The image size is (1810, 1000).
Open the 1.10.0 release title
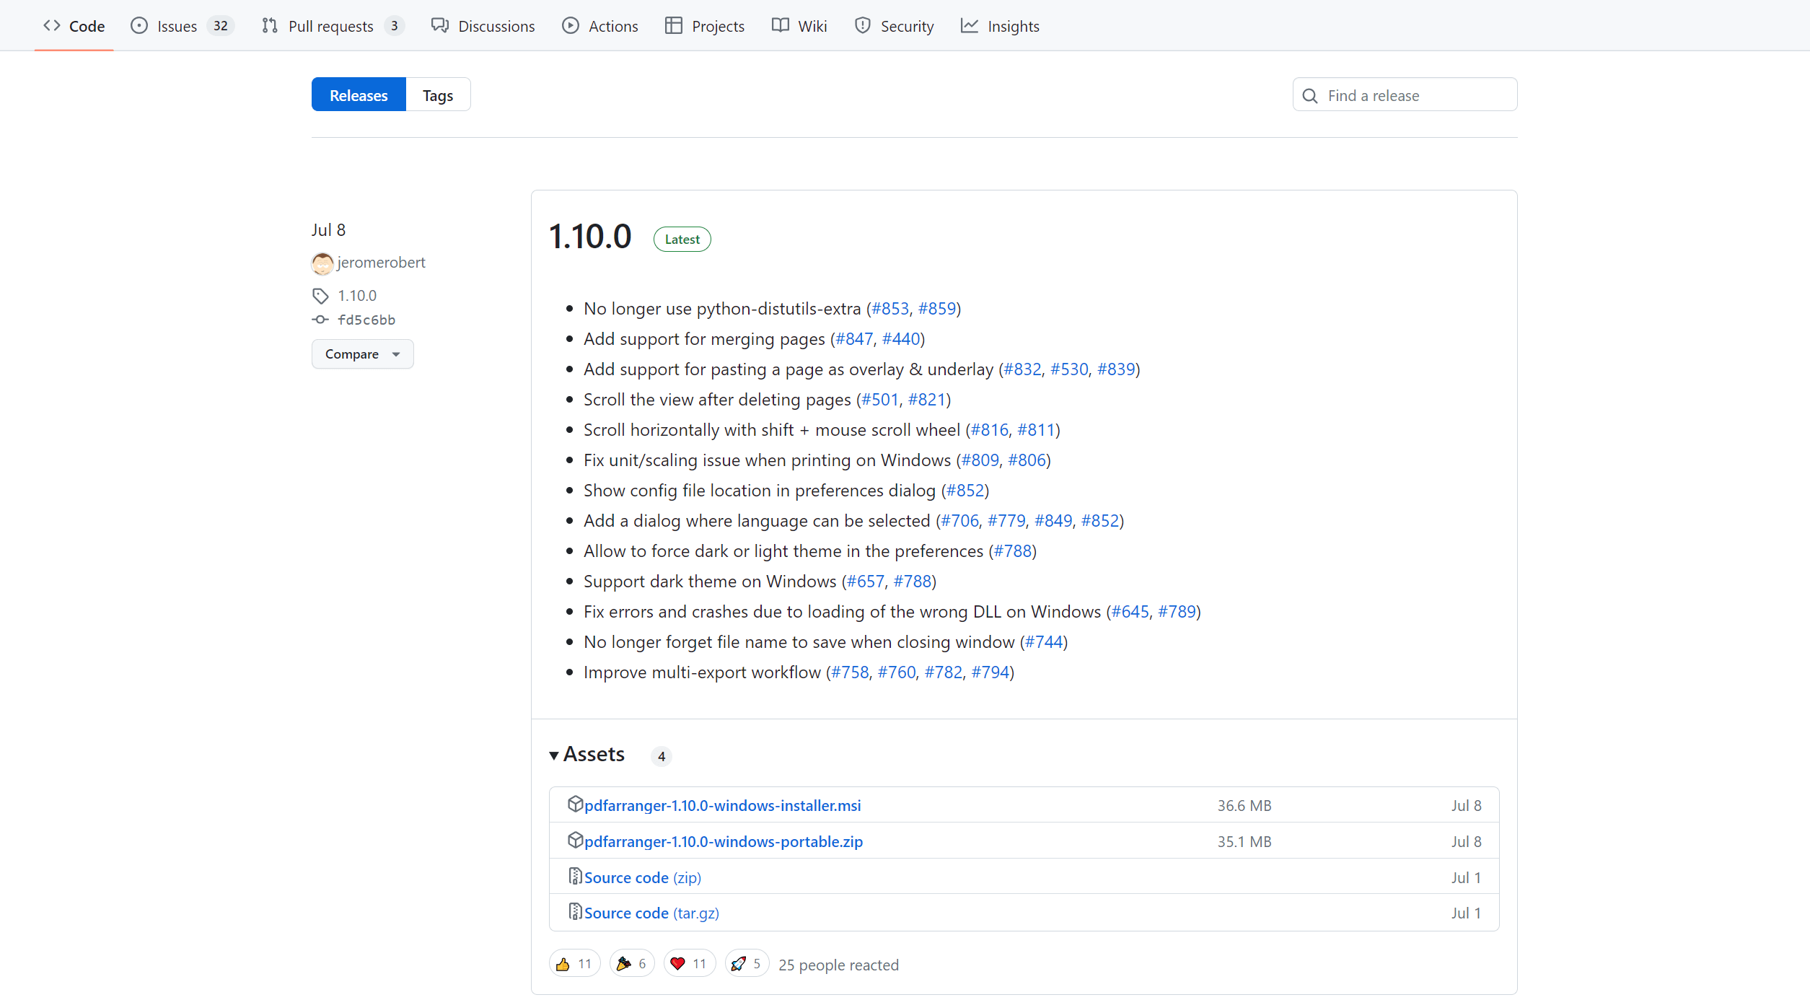[x=590, y=237]
